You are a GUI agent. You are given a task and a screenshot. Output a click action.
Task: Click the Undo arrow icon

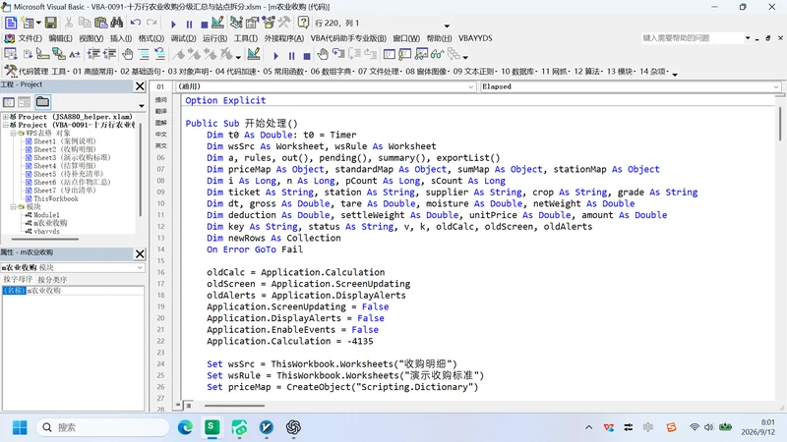(x=136, y=23)
